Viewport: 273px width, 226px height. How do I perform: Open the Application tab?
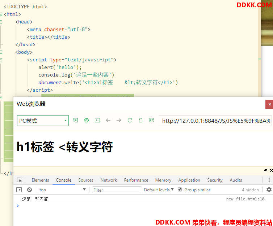(189, 180)
